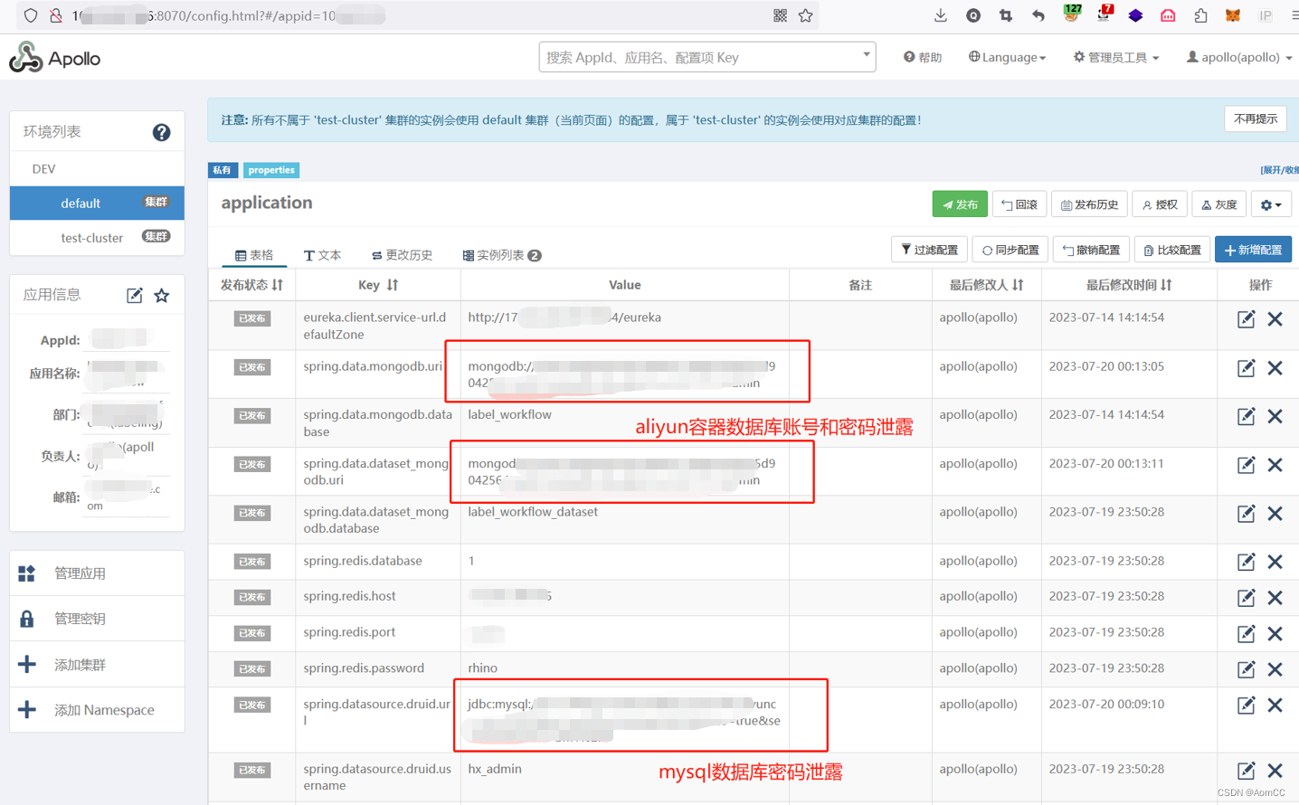Open the apollo(apollo) user account menu

click(1237, 57)
